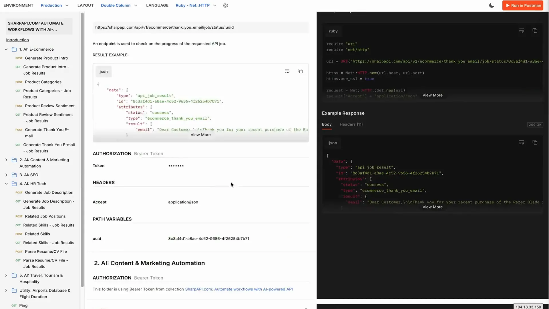Click SharpAPI.com Automate workflows link
This screenshot has height=309, width=549.
click(239, 289)
